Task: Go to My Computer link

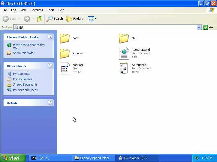Action: 22,74
